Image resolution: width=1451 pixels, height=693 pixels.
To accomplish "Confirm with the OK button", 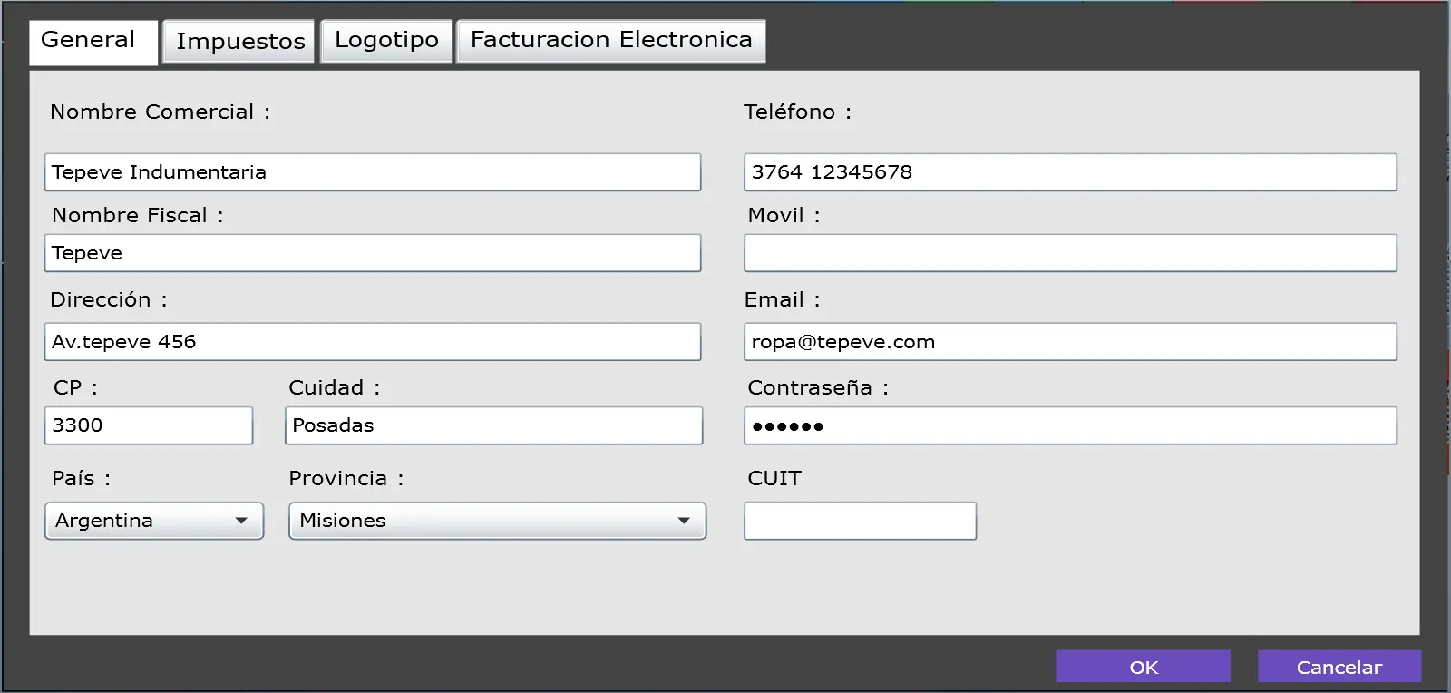I will (1144, 667).
